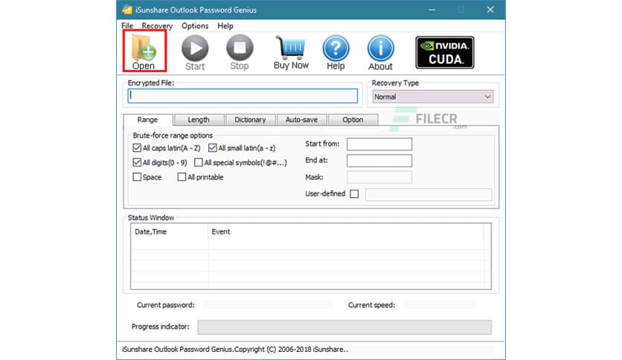The width and height of the screenshot is (622, 360).
Task: Switch to the Auto-save tab
Action: point(301,120)
